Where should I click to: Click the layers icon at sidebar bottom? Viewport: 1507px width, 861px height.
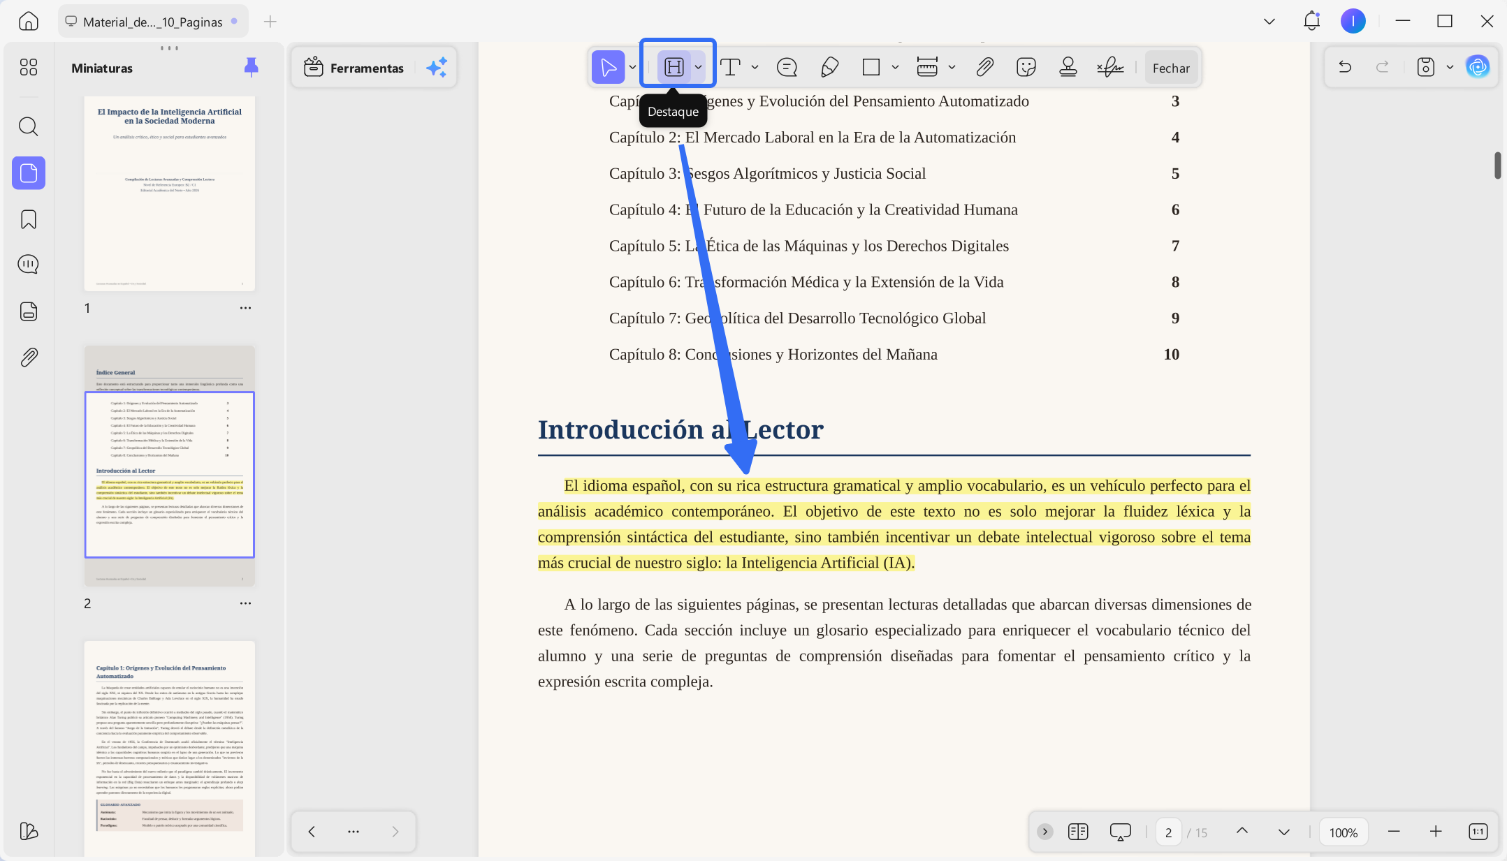pos(29,831)
